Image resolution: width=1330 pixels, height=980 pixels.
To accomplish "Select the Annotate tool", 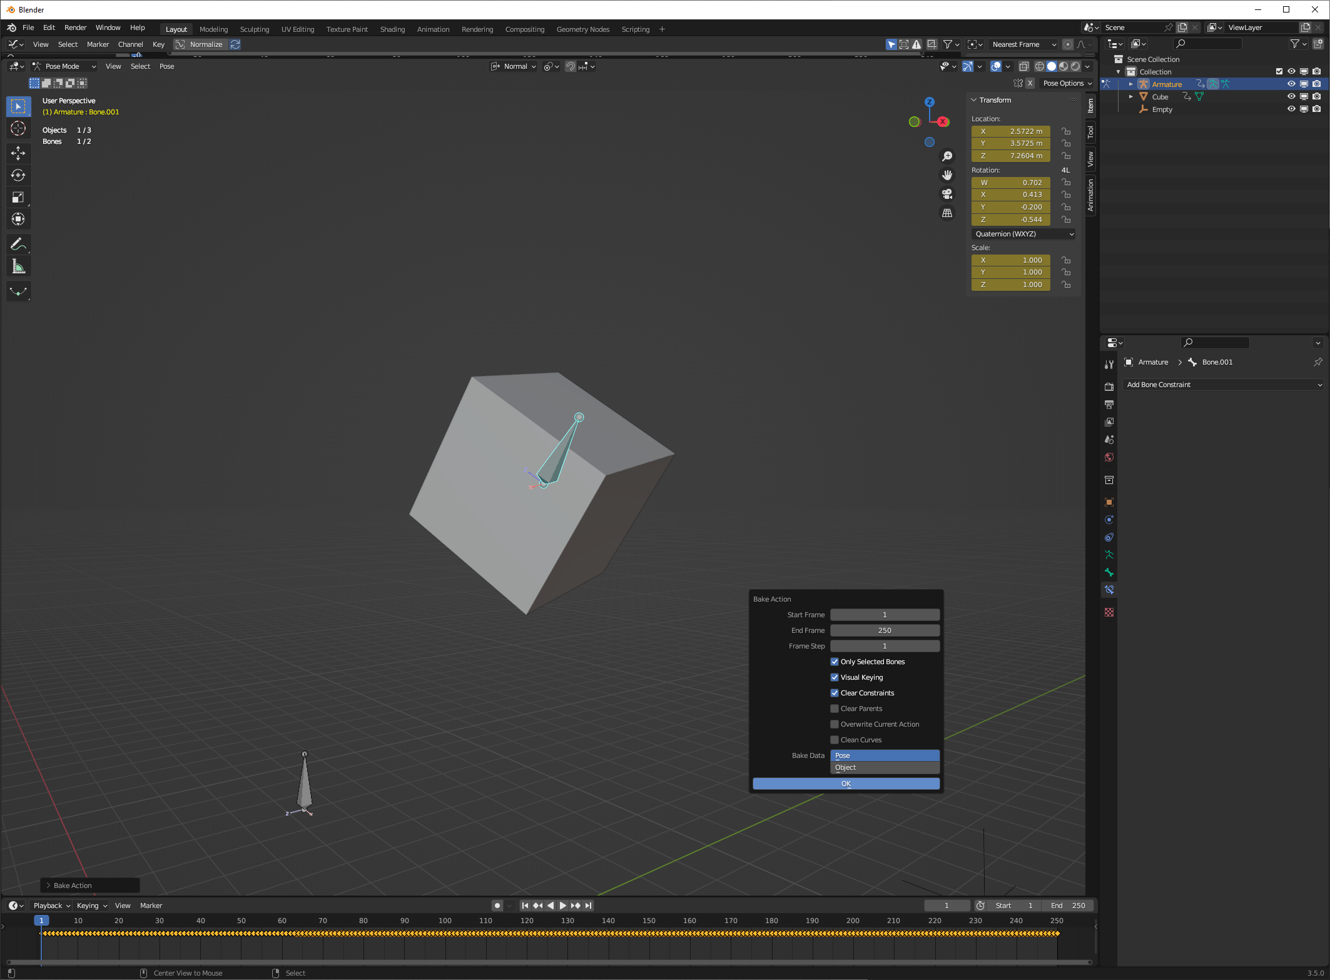I will tap(18, 245).
